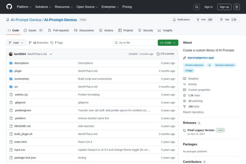Click the descriptions folder icon

[11, 63]
